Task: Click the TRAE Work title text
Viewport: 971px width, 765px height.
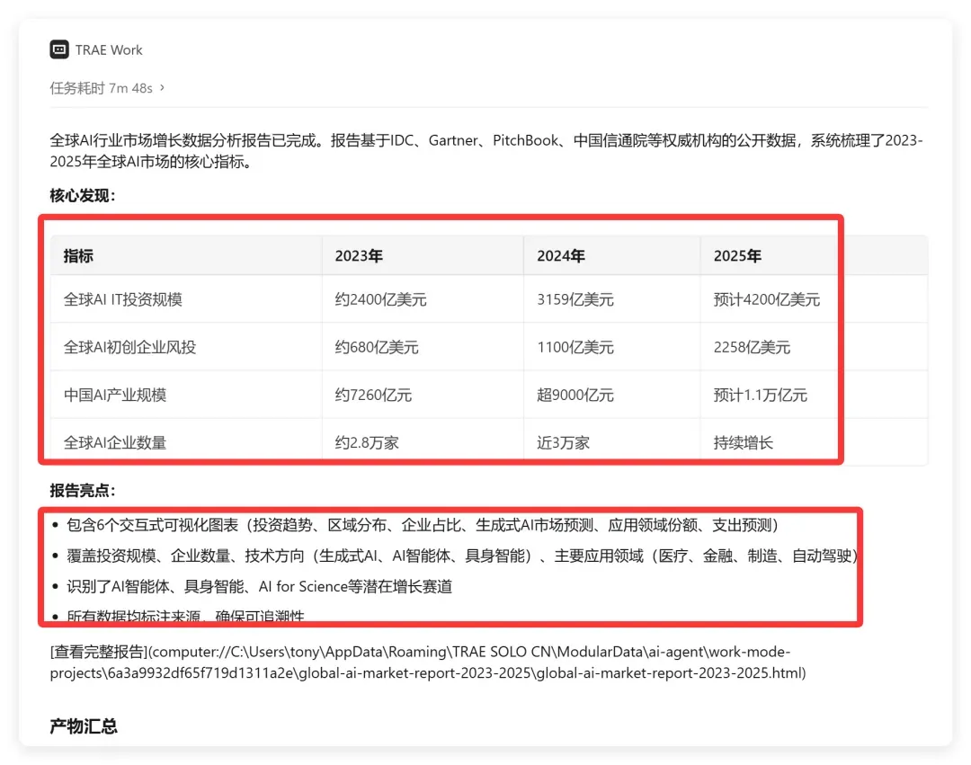Action: pyautogui.click(x=109, y=49)
